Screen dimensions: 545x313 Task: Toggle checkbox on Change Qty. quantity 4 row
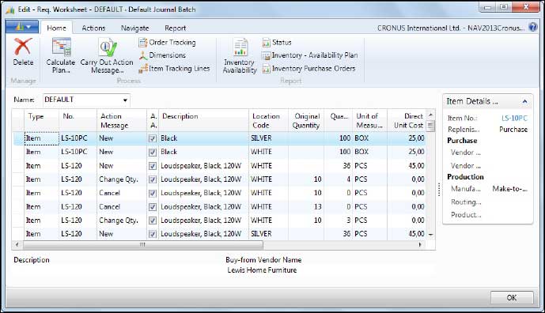point(152,179)
